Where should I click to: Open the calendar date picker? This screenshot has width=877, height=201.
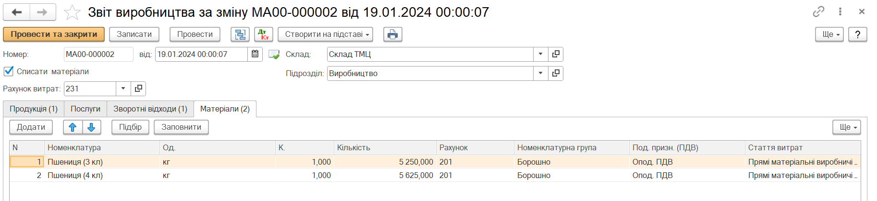[255, 54]
